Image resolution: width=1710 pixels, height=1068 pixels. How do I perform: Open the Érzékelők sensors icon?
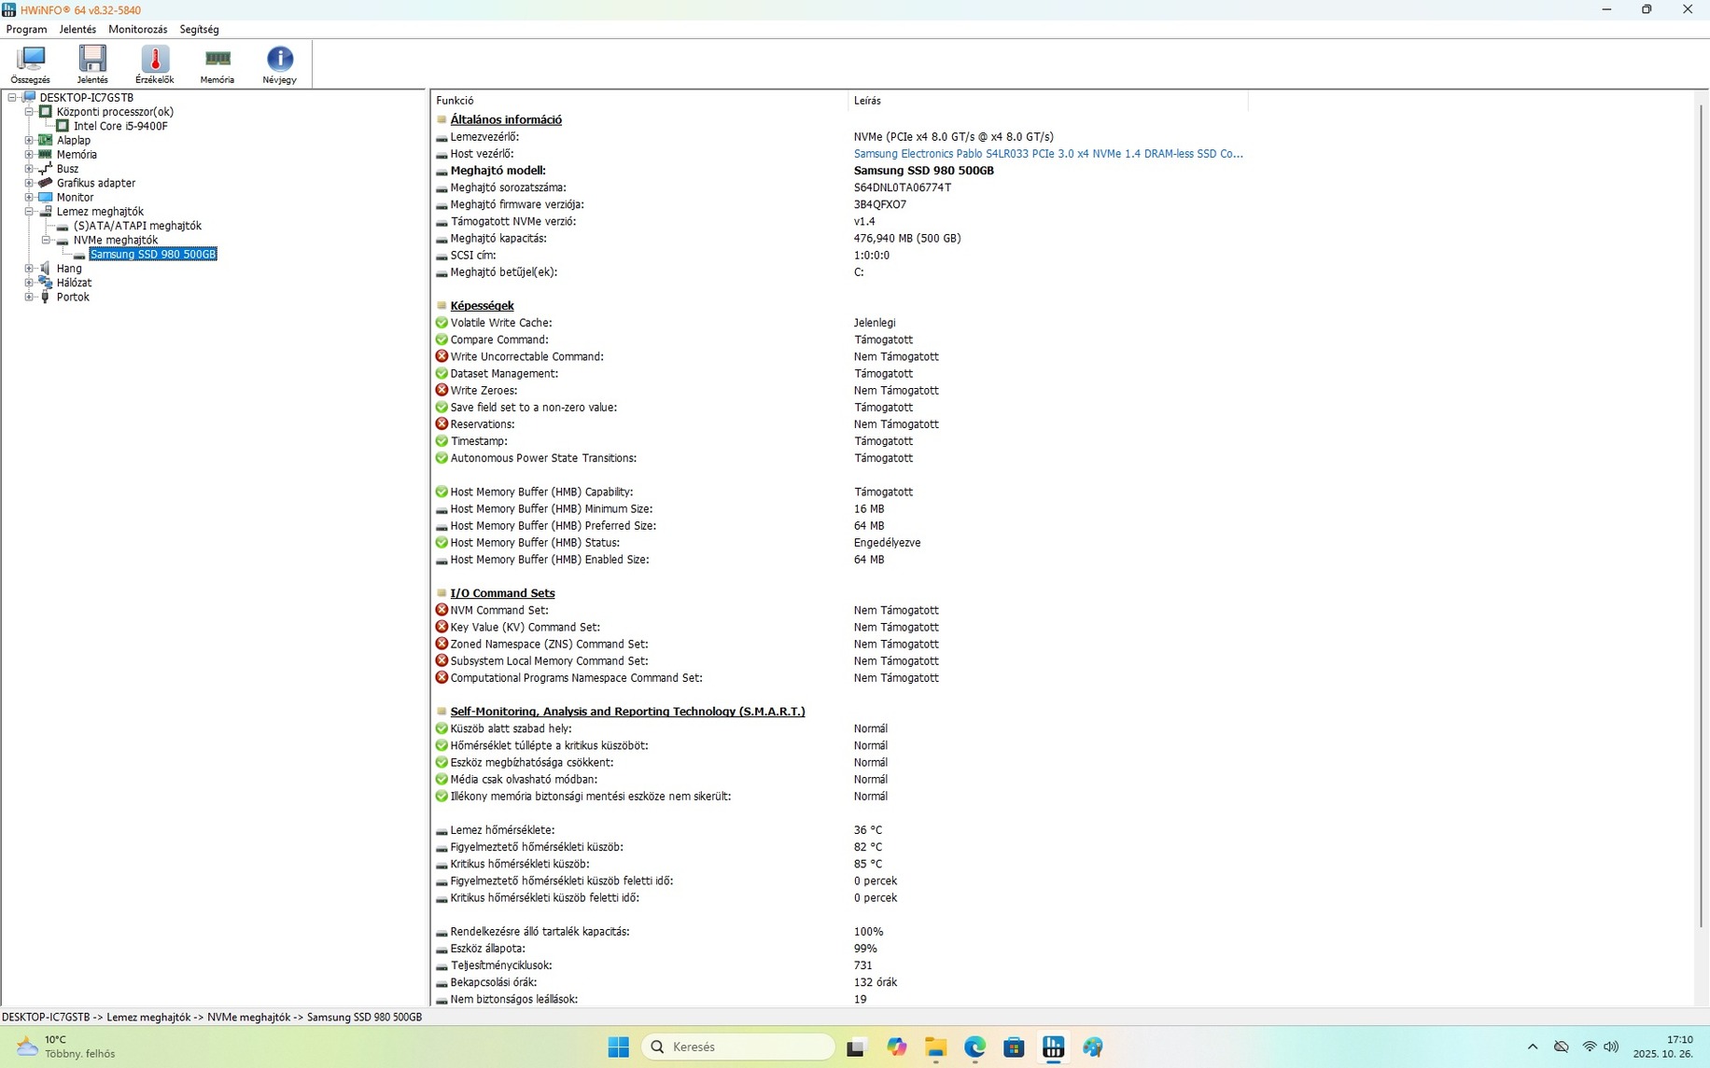click(x=155, y=64)
